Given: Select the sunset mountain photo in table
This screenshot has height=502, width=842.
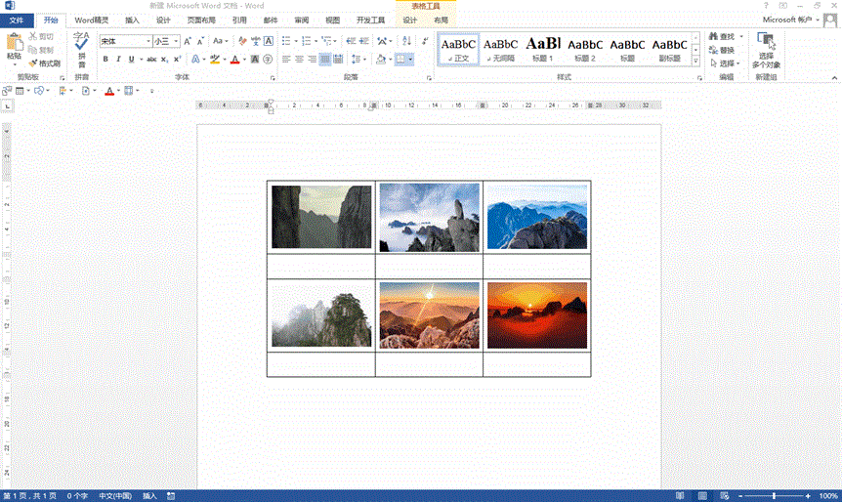Looking at the screenshot, I should [x=535, y=314].
